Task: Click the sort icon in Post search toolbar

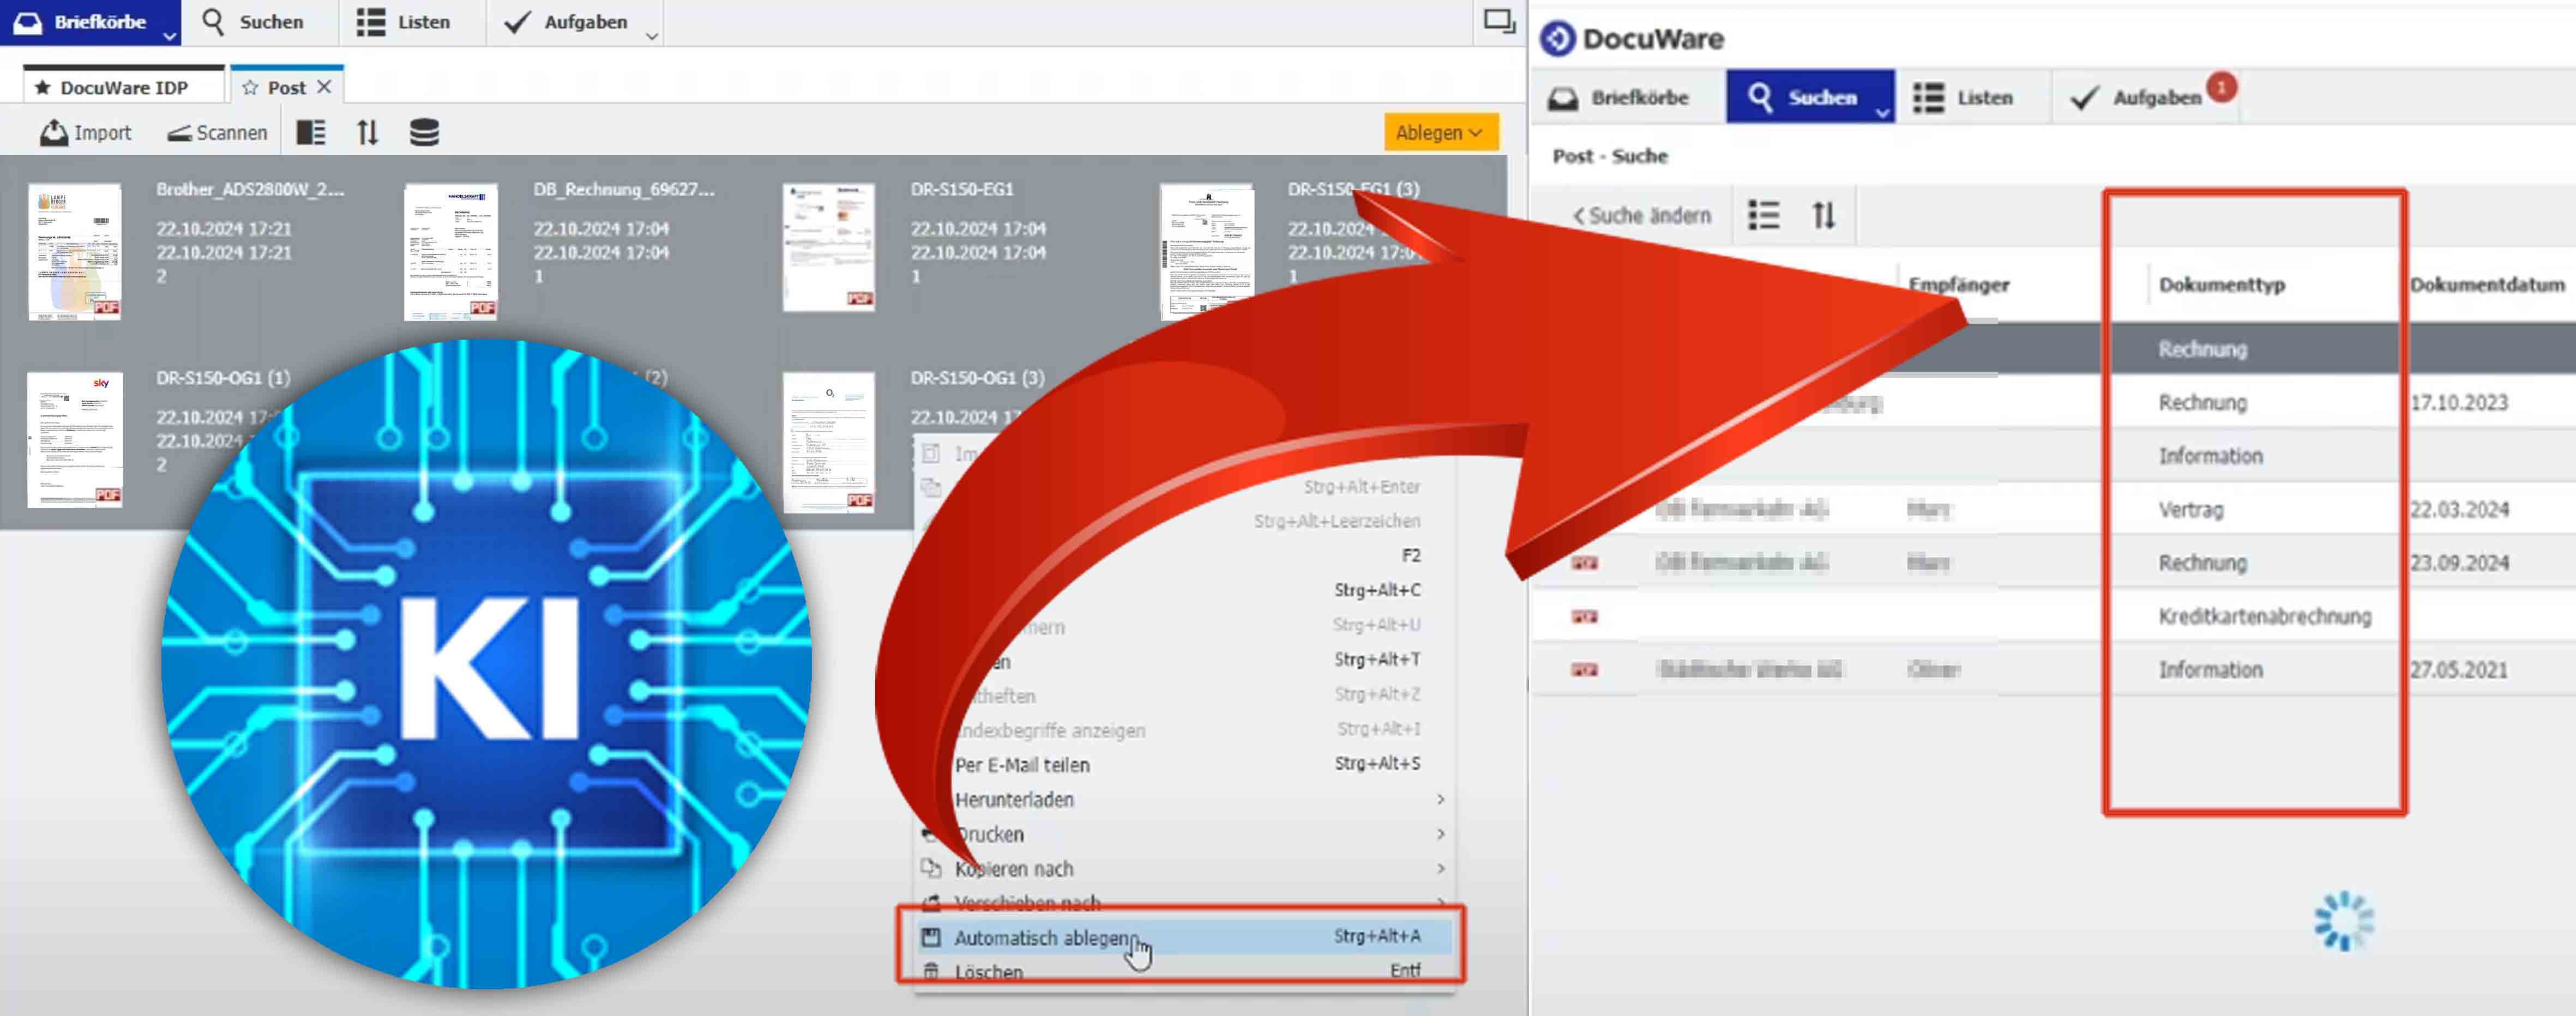Action: (x=1823, y=215)
